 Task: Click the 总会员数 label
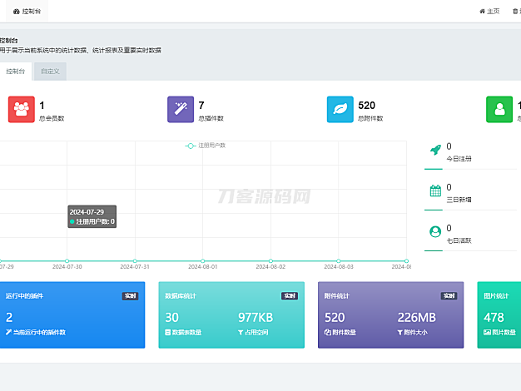52,118
